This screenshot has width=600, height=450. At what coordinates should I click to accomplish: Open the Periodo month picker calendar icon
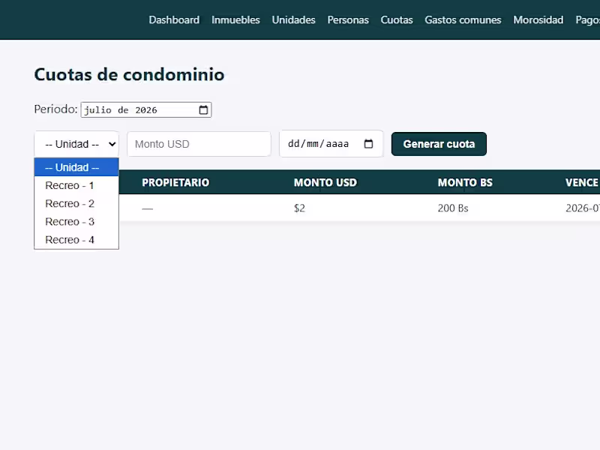(x=203, y=109)
